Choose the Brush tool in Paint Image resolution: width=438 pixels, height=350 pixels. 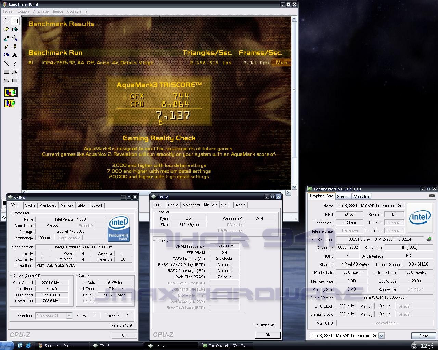pyautogui.click(x=15, y=46)
